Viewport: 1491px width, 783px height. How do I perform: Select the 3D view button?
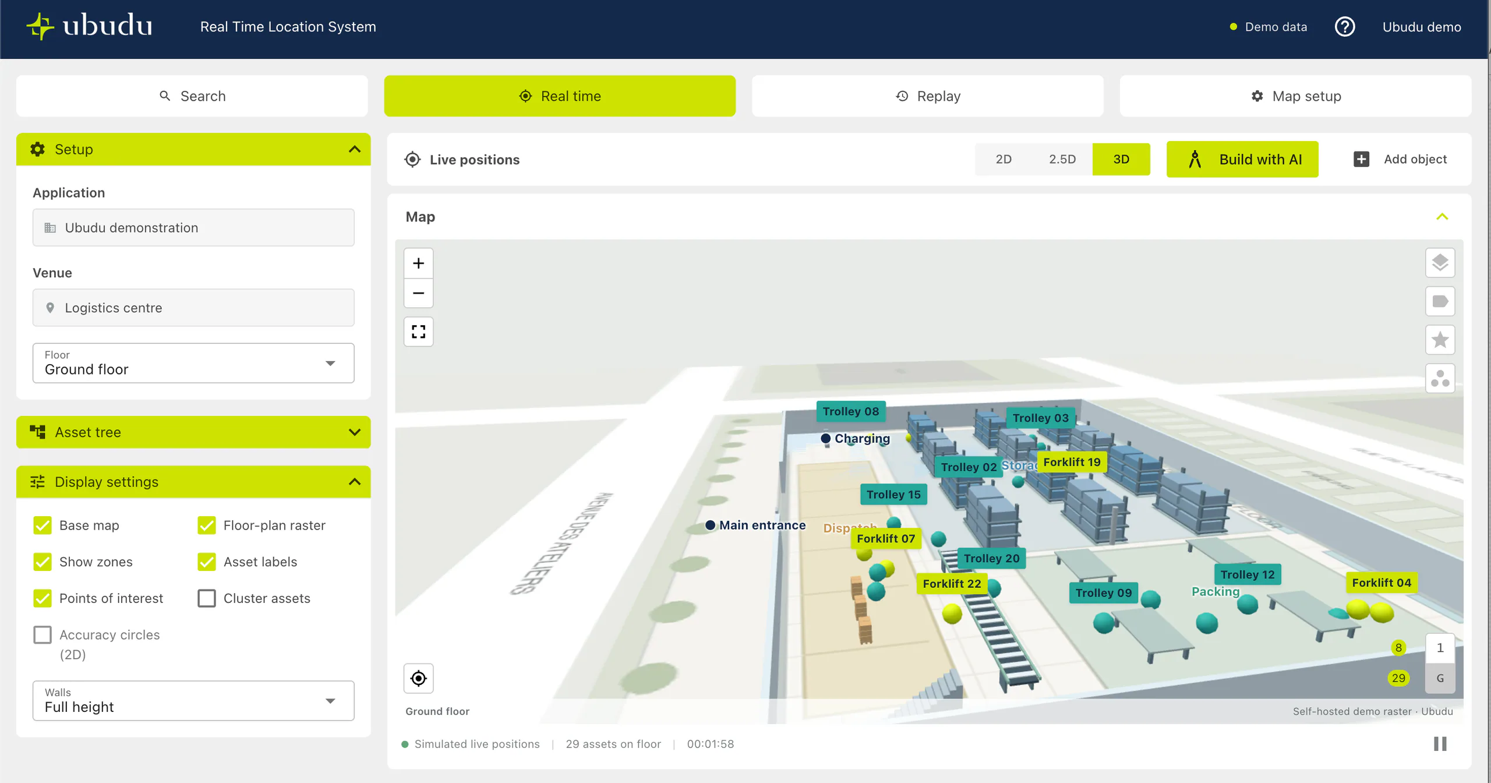click(1121, 159)
